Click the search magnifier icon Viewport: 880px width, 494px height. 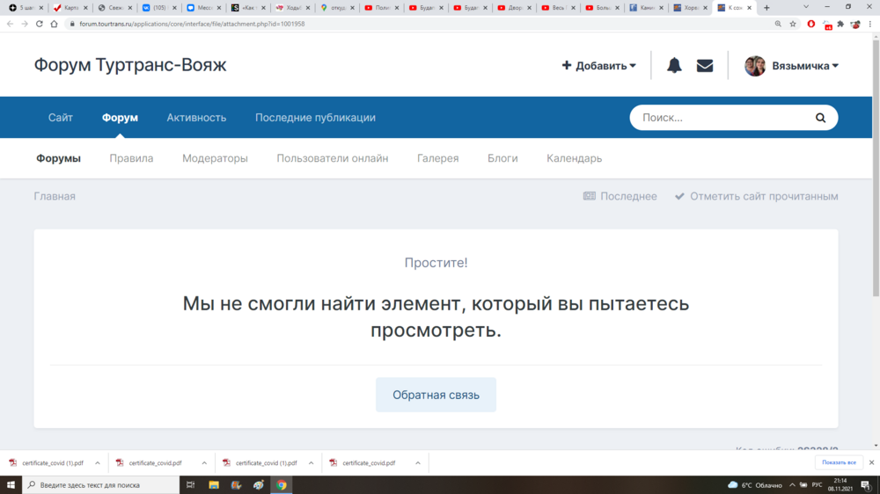(x=820, y=118)
